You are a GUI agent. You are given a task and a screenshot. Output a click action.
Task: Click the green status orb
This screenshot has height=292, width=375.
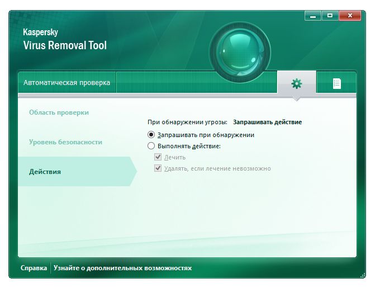pyautogui.click(x=240, y=53)
